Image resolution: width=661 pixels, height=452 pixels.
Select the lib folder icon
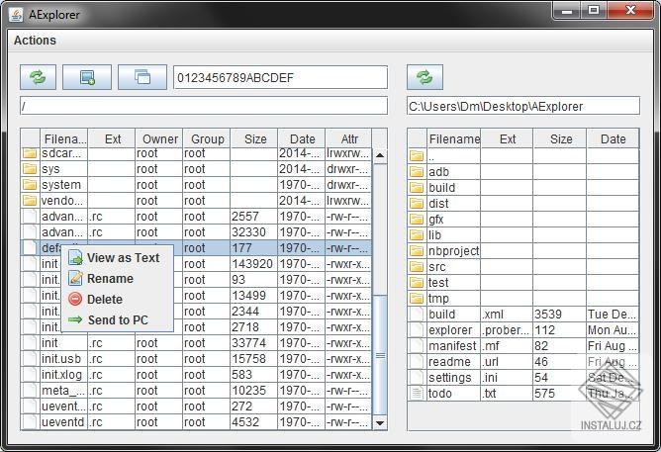(417, 235)
